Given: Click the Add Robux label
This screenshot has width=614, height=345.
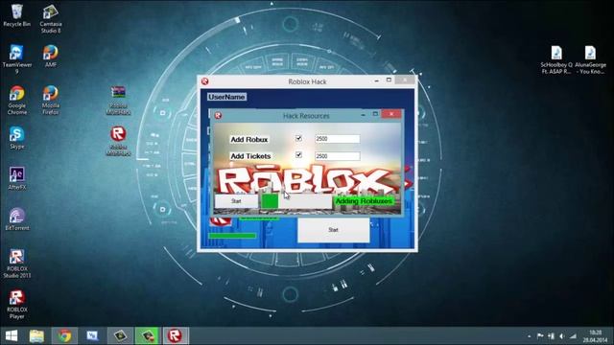Looking at the screenshot, I should (x=249, y=139).
